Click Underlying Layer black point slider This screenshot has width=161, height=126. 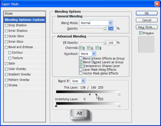click(x=56, y=106)
